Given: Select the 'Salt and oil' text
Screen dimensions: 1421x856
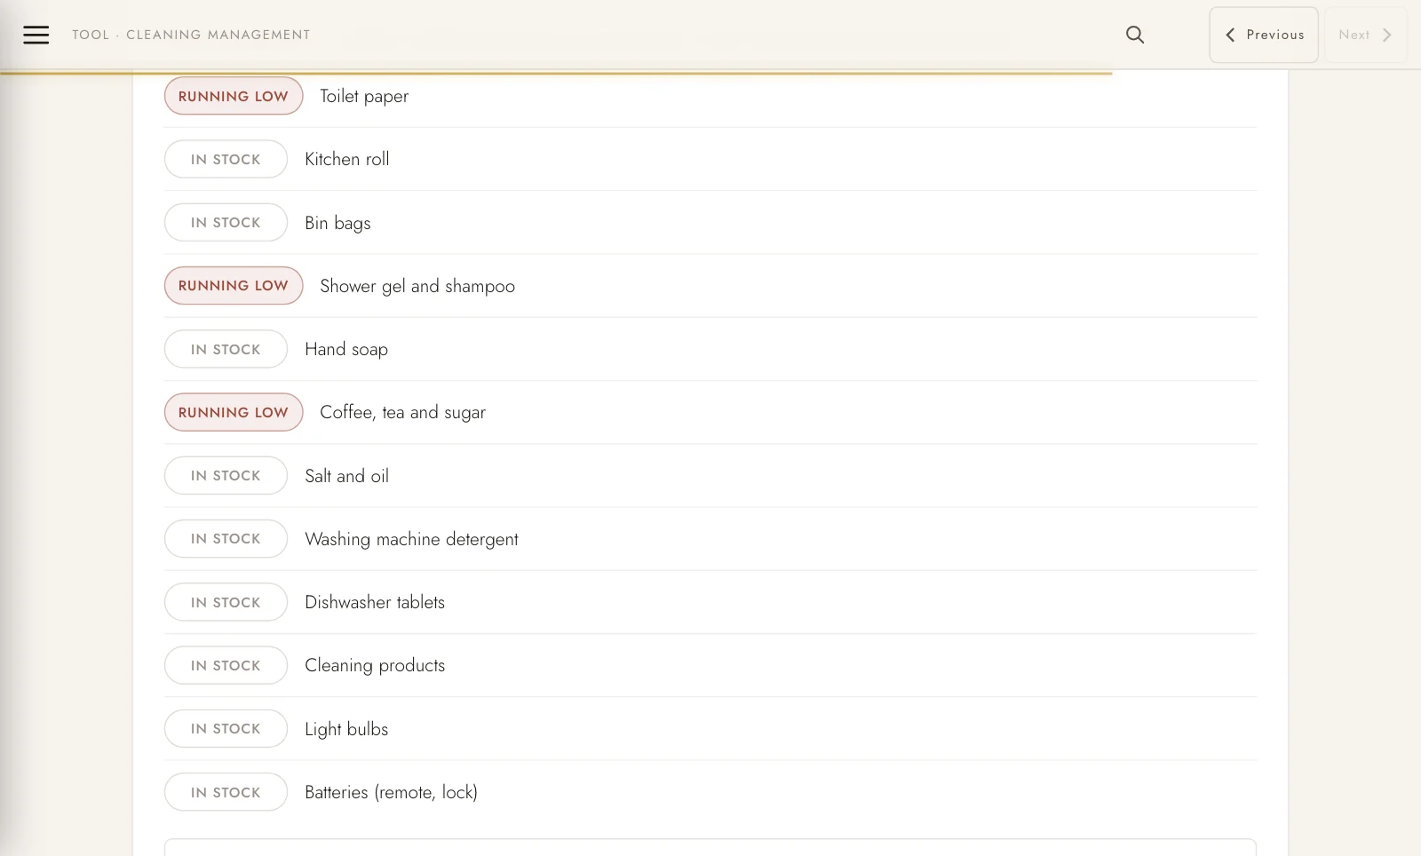Looking at the screenshot, I should click(x=347, y=476).
